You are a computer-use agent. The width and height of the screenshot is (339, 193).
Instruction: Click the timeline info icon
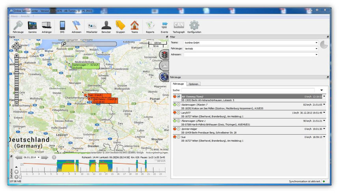point(54,157)
